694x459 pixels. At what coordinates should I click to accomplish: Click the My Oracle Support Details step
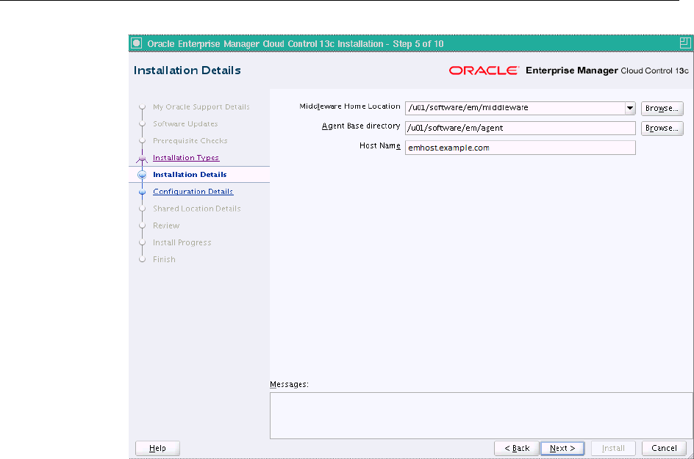click(201, 107)
